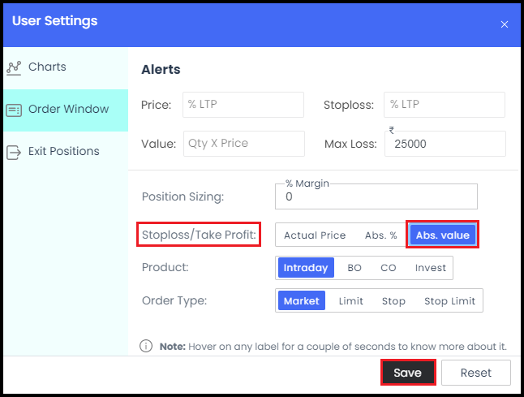Click the Exit Positions arrow icon
524x397 pixels.
pyautogui.click(x=14, y=153)
